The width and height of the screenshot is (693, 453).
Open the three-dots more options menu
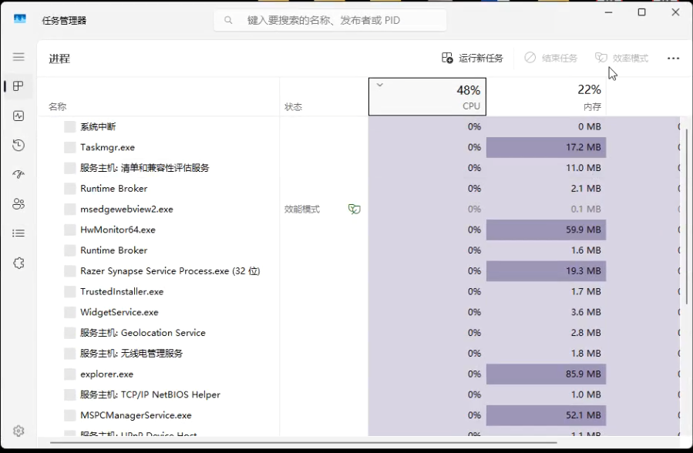673,59
